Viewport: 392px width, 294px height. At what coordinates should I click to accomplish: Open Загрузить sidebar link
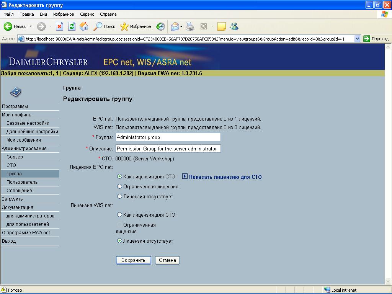click(x=12, y=199)
